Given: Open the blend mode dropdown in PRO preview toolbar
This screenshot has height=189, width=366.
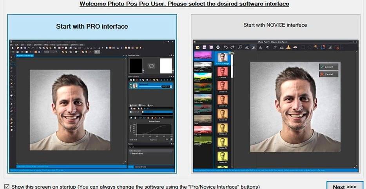Looking at the screenshot, I should point(51,51).
